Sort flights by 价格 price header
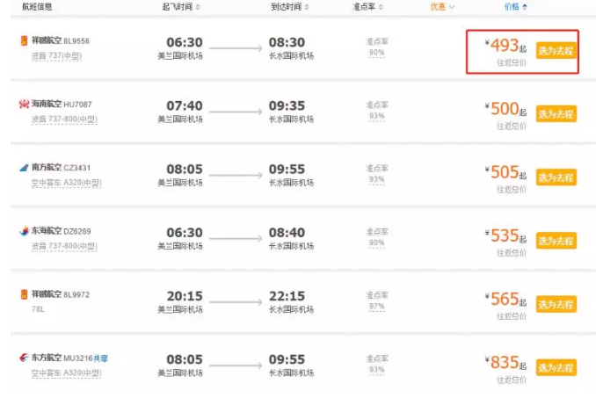Image resolution: width=596 pixels, height=398 pixels. pyautogui.click(x=516, y=7)
